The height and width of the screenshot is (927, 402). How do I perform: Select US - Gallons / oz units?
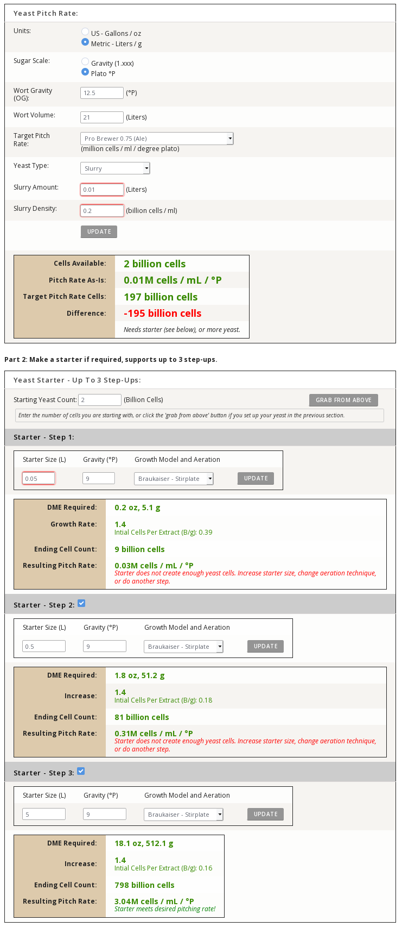[85, 32]
